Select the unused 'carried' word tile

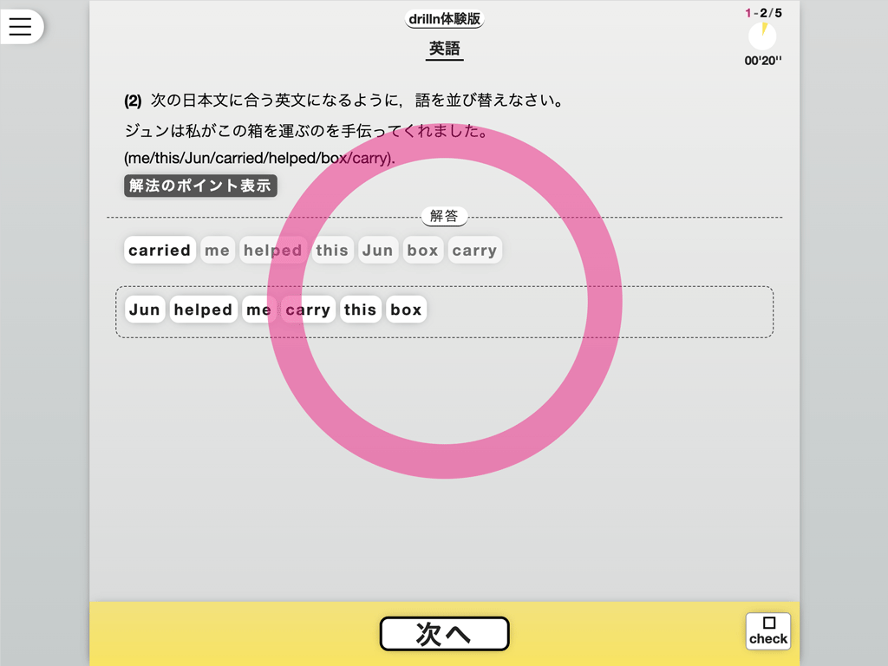pyautogui.click(x=160, y=251)
